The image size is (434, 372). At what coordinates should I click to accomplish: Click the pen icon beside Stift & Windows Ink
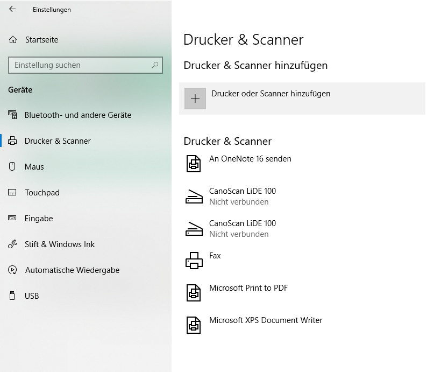click(x=12, y=244)
